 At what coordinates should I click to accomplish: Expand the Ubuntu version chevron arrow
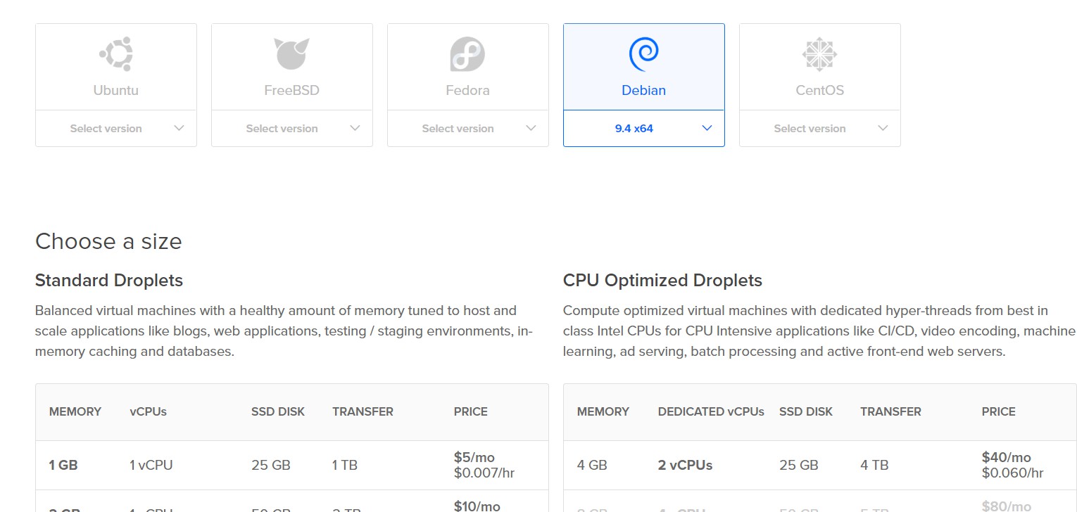click(x=179, y=128)
